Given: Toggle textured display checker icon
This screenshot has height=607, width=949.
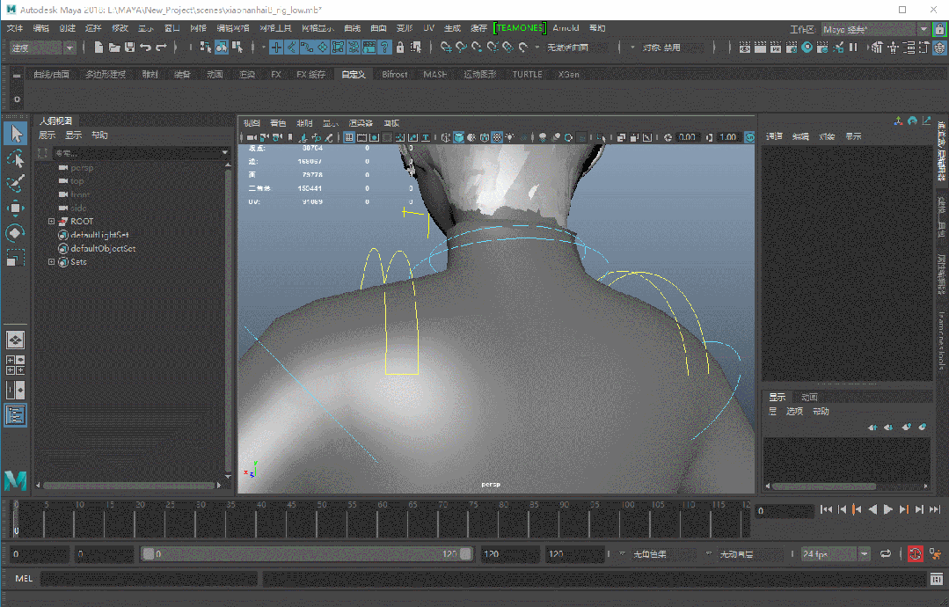Looking at the screenshot, I should coord(497,137).
